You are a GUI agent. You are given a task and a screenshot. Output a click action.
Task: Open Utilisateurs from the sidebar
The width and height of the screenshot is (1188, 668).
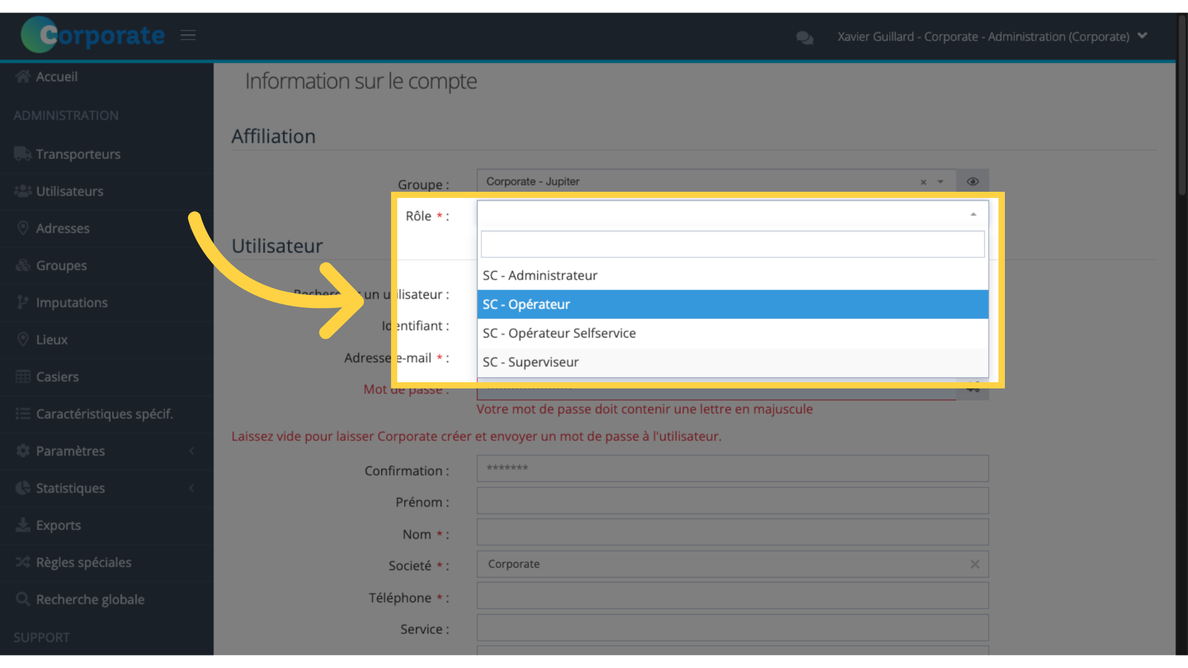pyautogui.click(x=69, y=191)
